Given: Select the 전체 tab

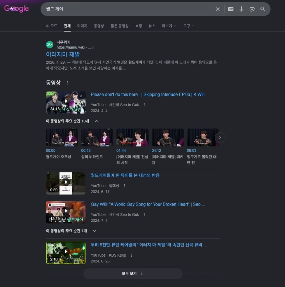Looking at the screenshot, I should point(67,26).
